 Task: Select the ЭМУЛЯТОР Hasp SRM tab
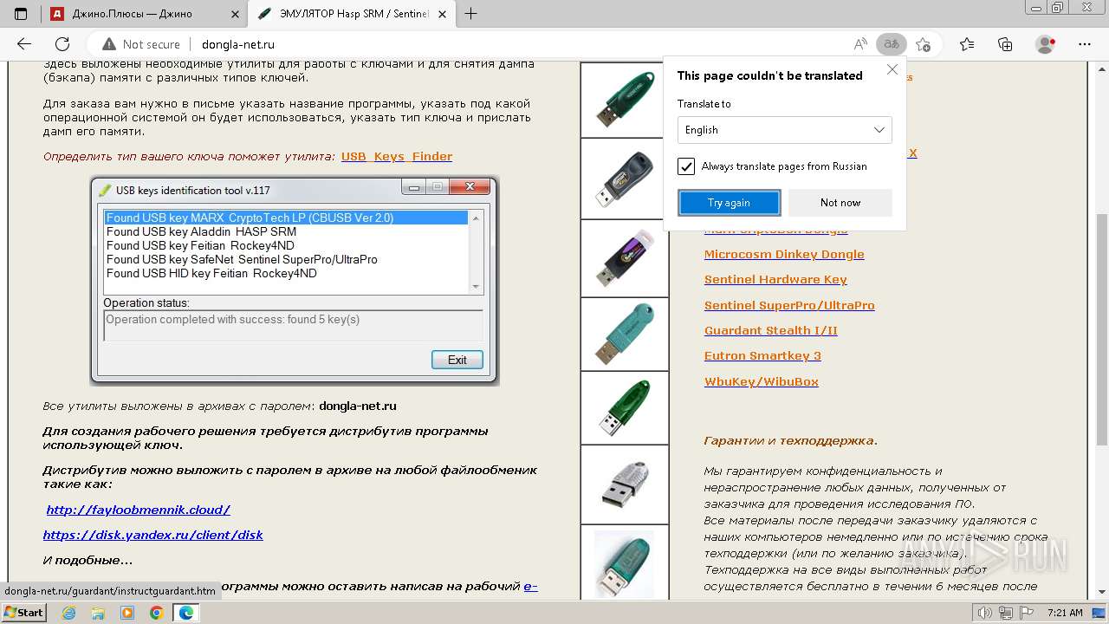pyautogui.click(x=353, y=14)
